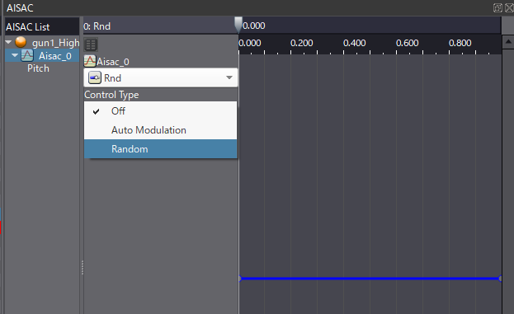Collapse the Aisac_0 tree node

pyautogui.click(x=15, y=55)
